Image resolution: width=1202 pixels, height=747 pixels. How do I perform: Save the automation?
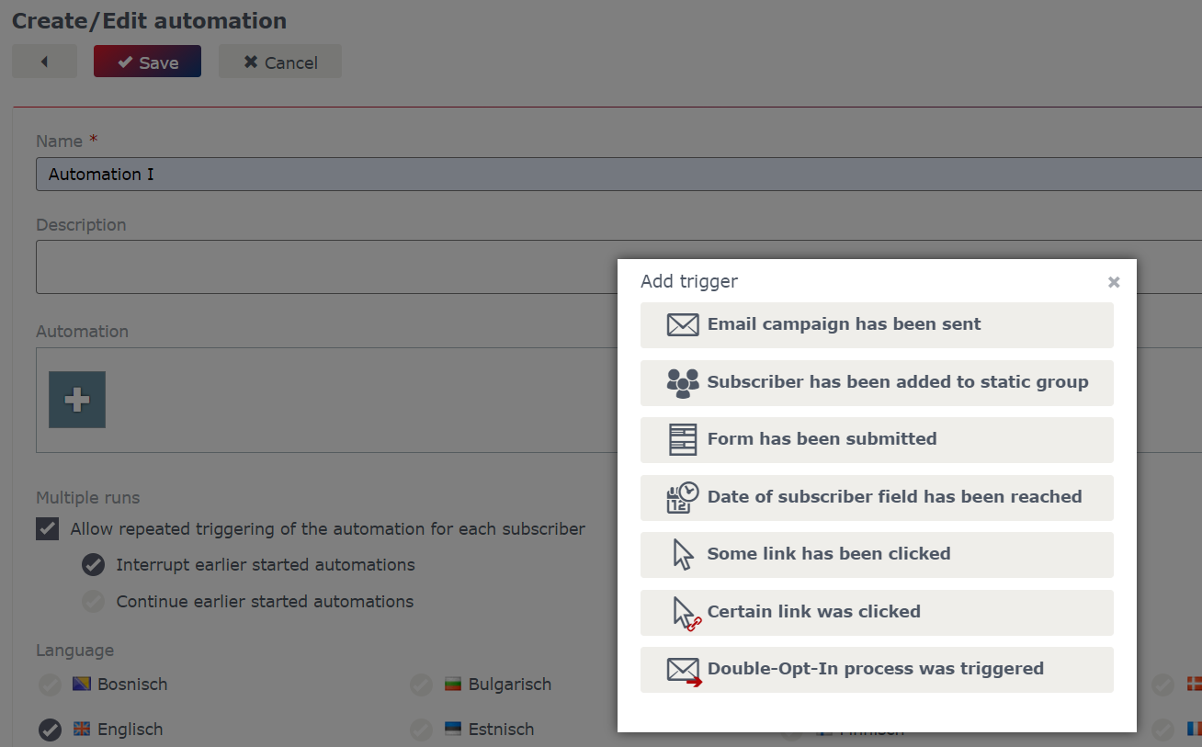coord(147,62)
